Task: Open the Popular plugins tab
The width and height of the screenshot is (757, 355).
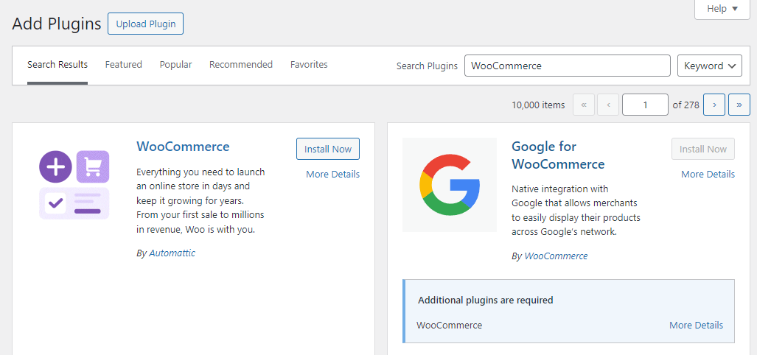Action: 175,65
